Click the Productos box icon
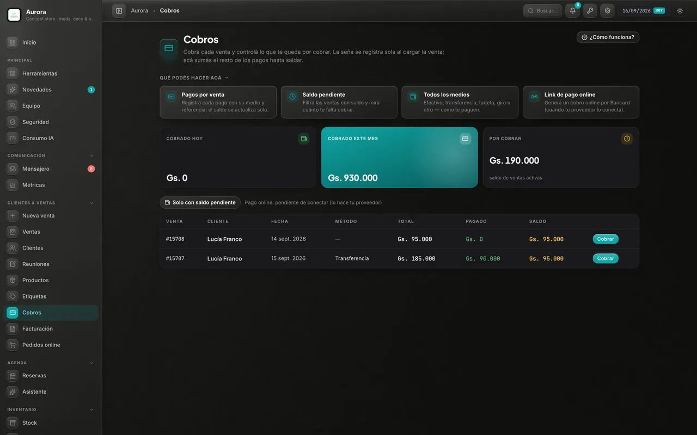The width and height of the screenshot is (697, 435). (13, 281)
